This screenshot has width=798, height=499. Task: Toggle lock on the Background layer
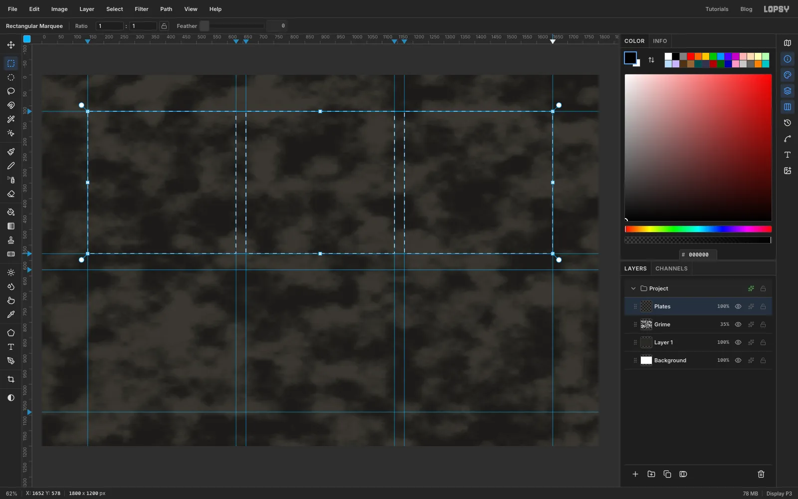pos(763,360)
